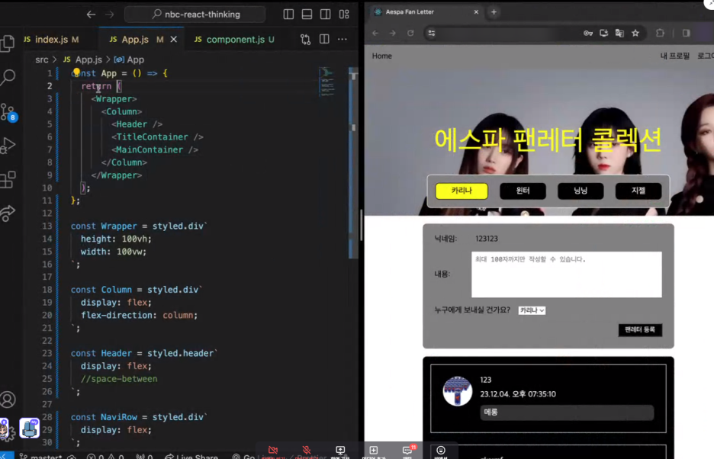Click the browser back arrow

(x=375, y=34)
